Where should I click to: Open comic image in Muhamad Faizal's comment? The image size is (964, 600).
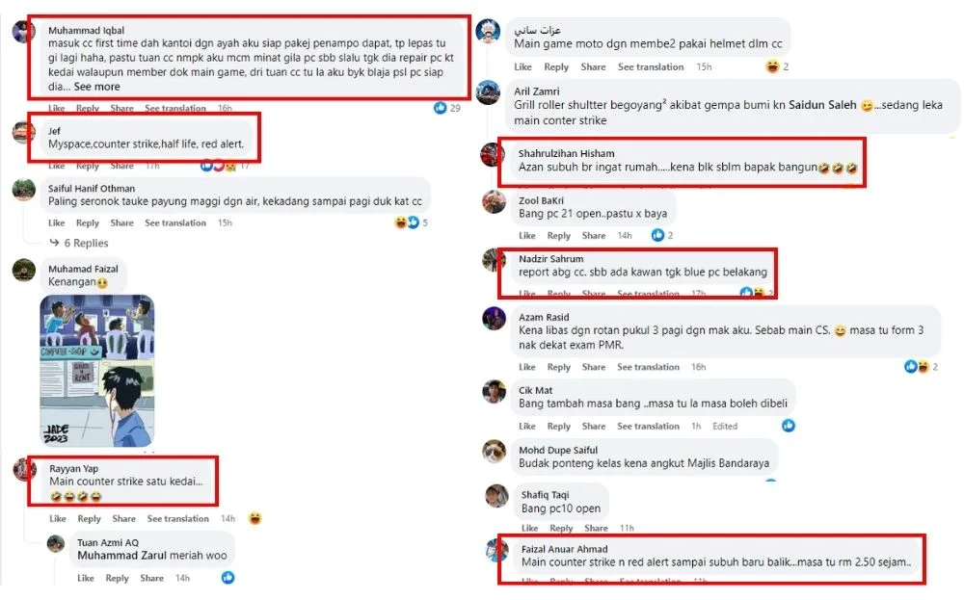click(96, 371)
